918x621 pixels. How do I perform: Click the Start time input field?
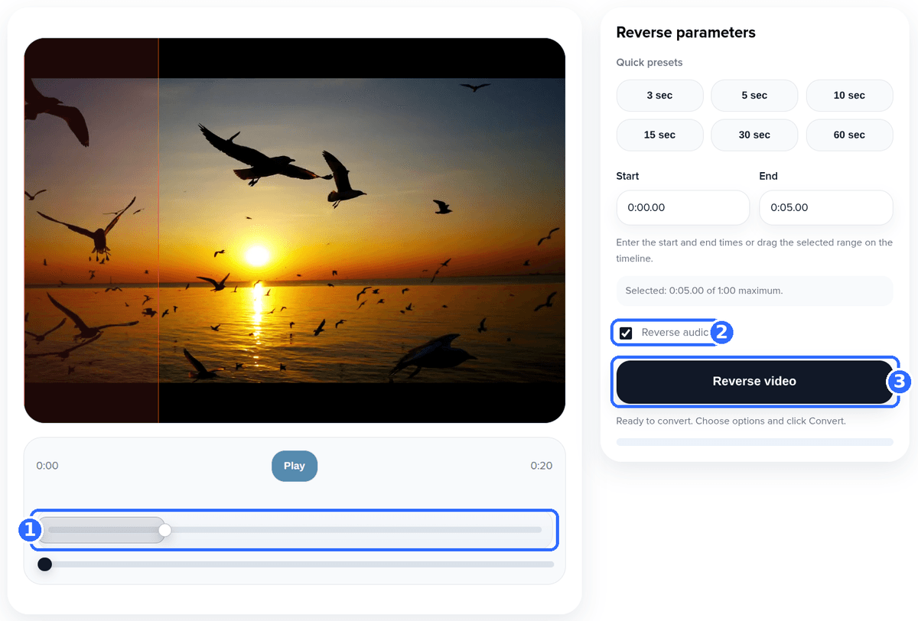coord(682,207)
